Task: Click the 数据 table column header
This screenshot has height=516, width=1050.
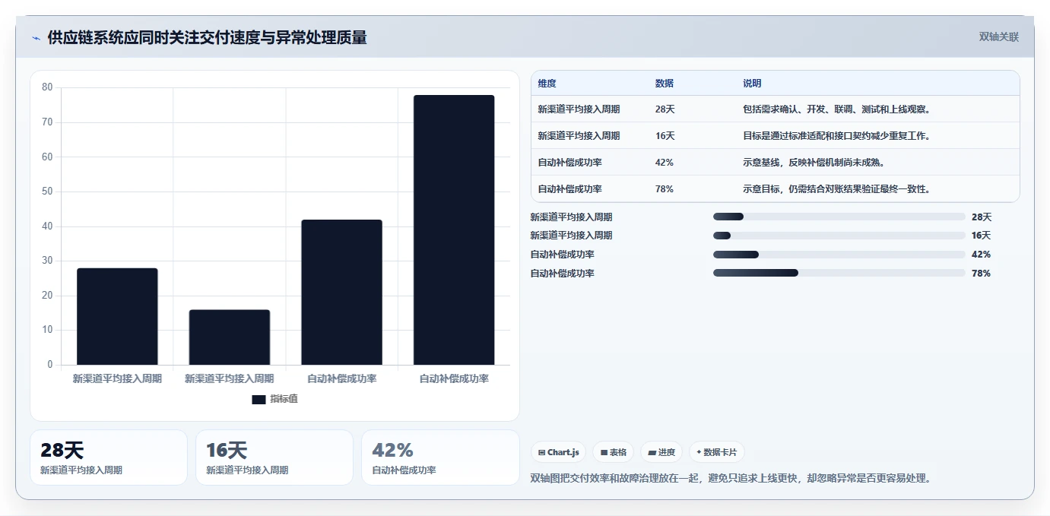Action: [x=664, y=84]
